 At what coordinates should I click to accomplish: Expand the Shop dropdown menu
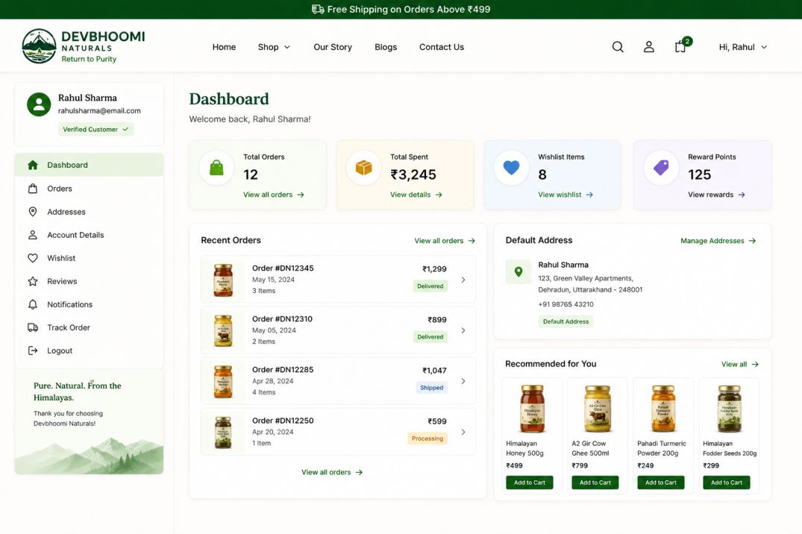[274, 47]
